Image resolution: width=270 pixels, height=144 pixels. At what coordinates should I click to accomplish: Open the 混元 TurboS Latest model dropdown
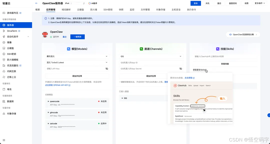[x=77, y=62]
